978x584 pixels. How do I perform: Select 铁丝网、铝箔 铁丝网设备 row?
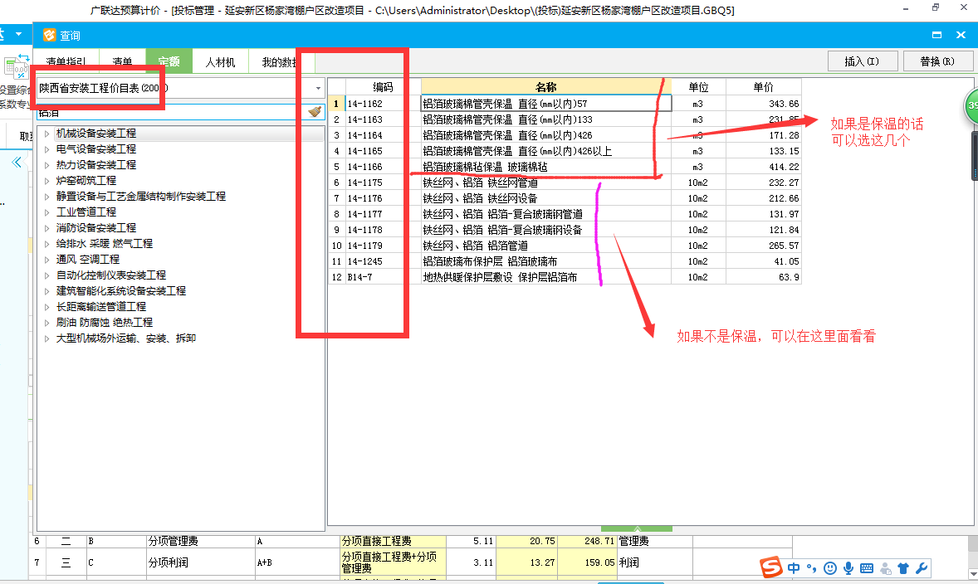pyautogui.click(x=565, y=198)
